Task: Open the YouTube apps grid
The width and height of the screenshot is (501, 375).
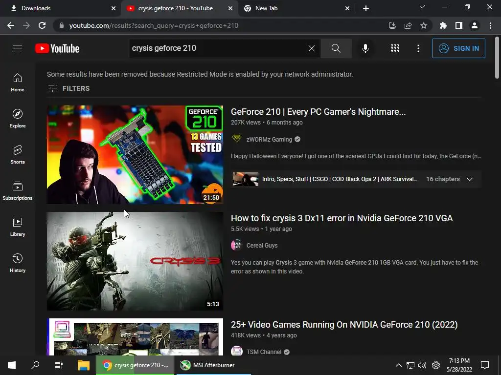Action: (395, 48)
